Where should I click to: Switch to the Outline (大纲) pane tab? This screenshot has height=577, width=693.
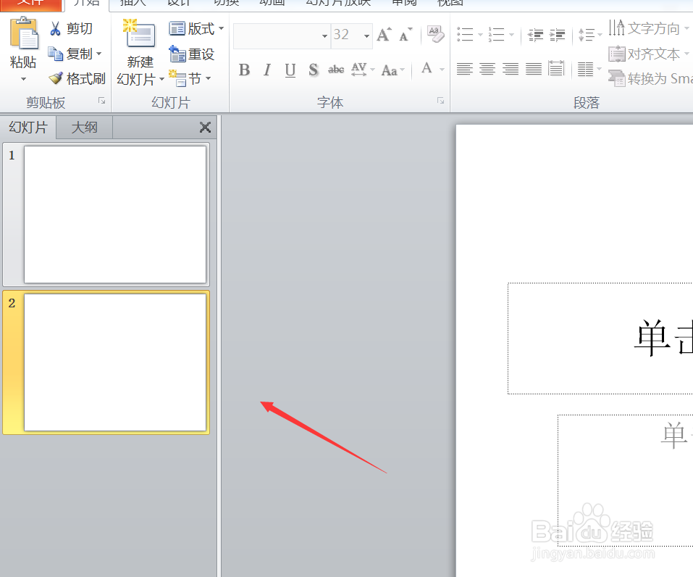tap(85, 128)
